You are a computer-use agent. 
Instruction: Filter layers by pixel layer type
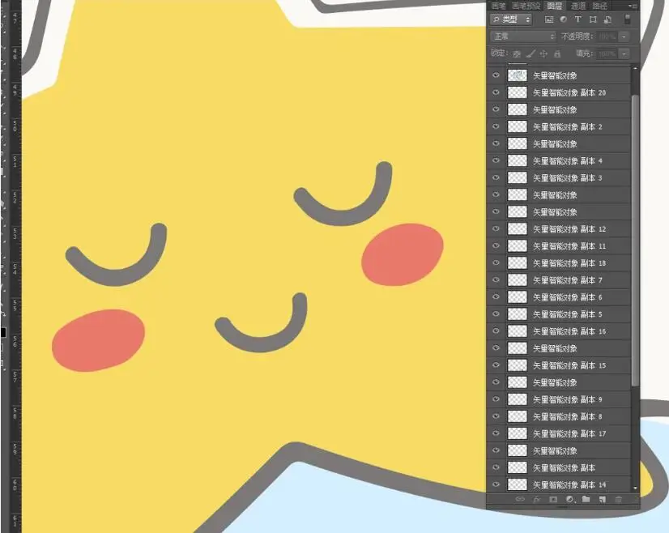click(x=549, y=19)
